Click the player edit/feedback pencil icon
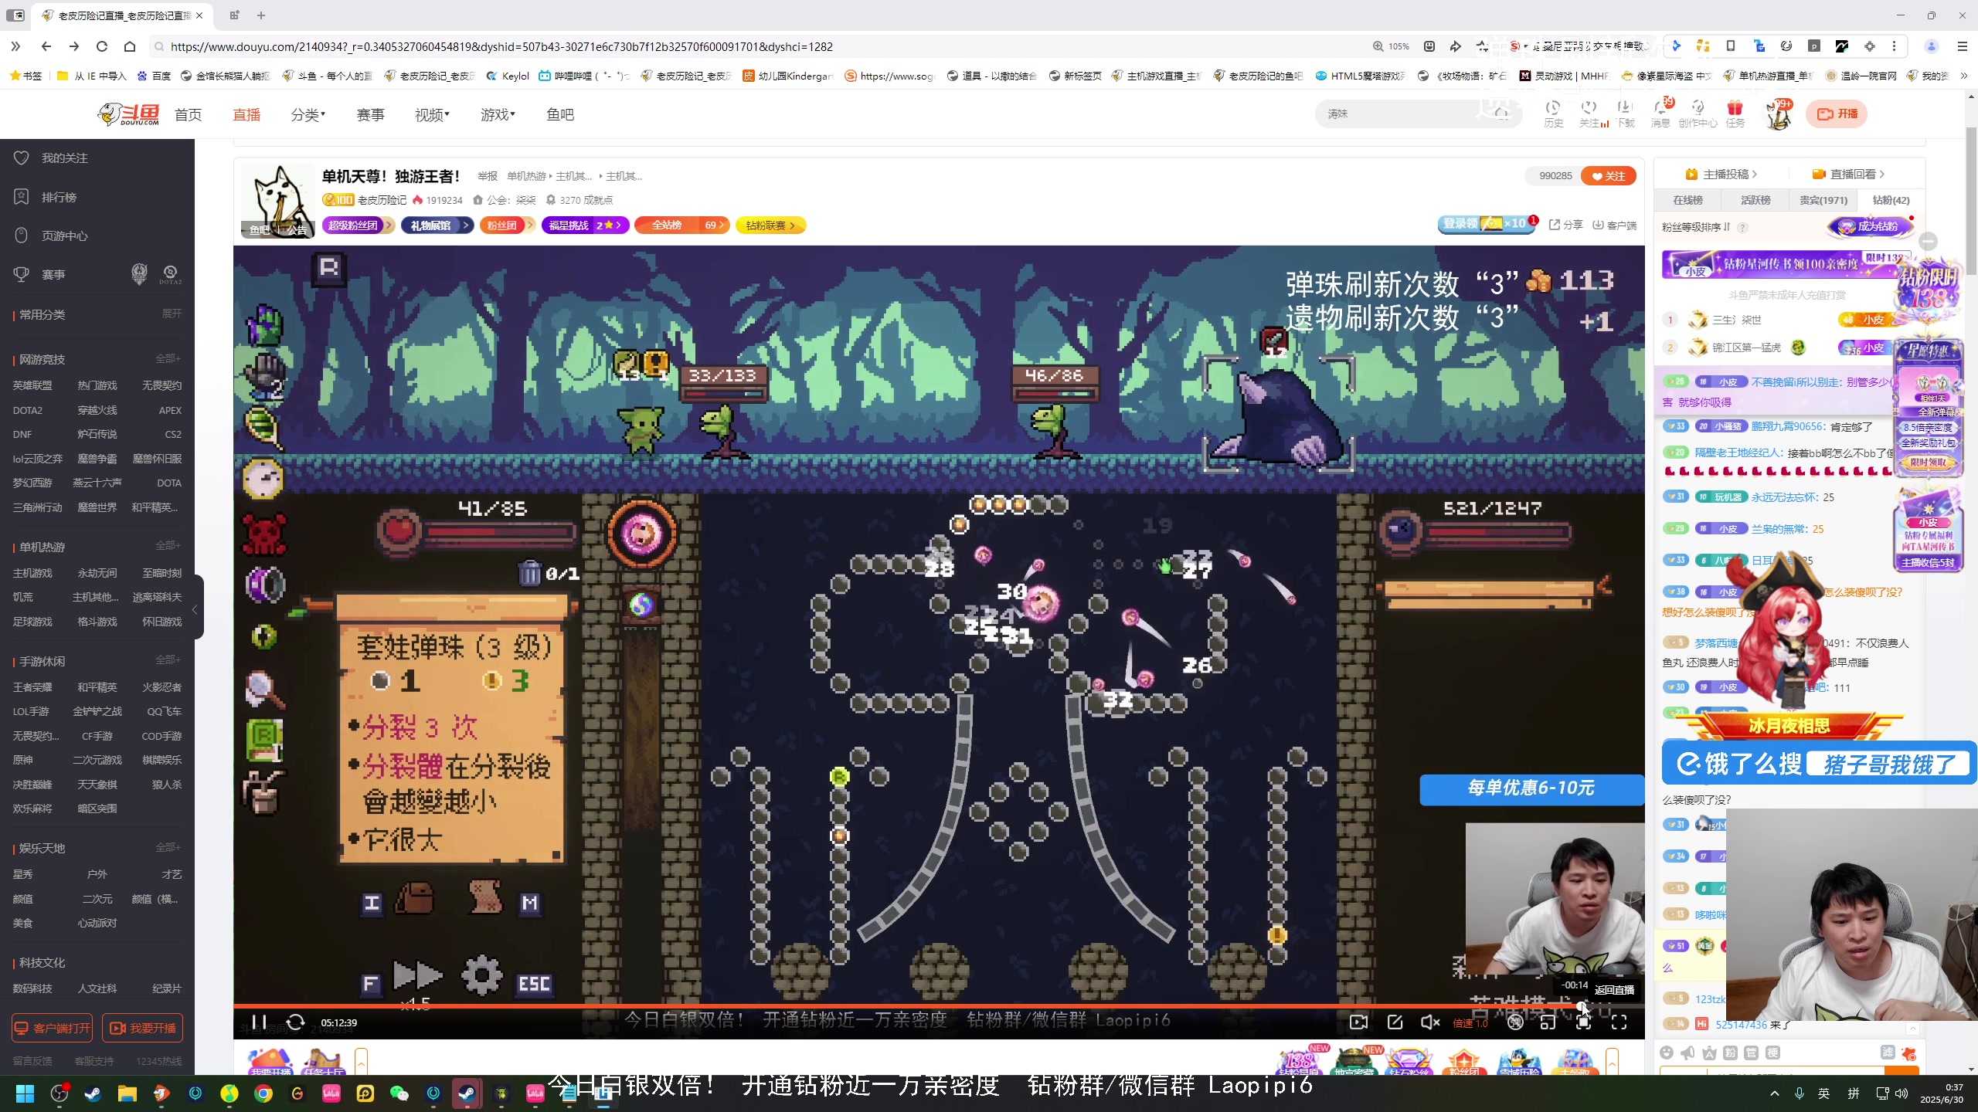1978x1112 pixels. point(1395,1022)
